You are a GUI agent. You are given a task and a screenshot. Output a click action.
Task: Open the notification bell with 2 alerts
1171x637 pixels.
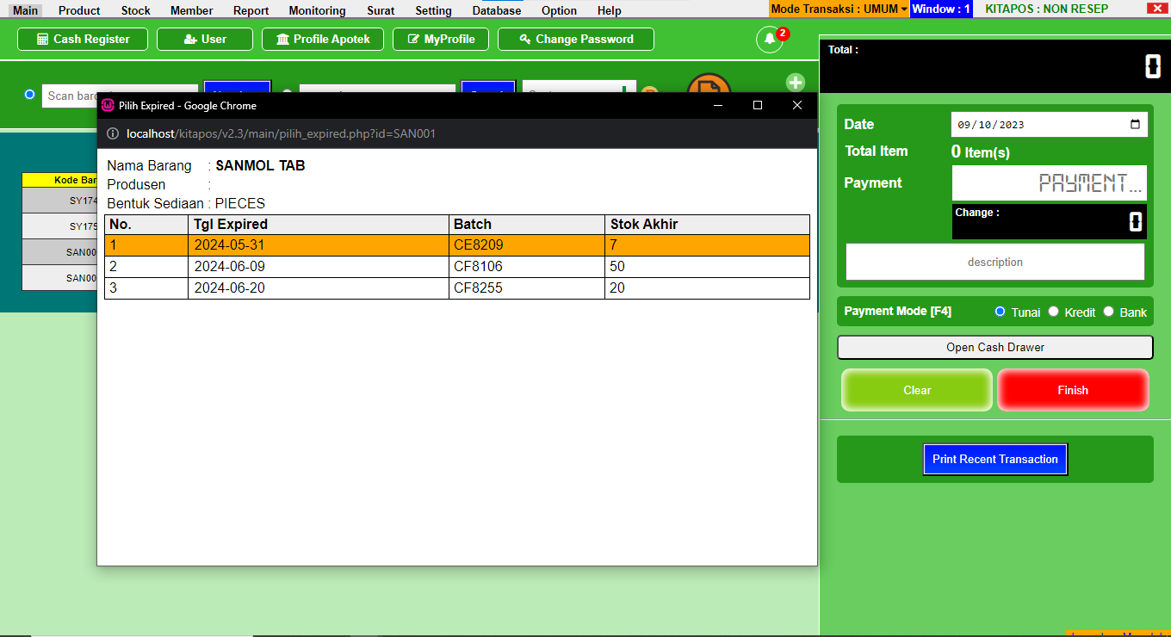(x=769, y=40)
